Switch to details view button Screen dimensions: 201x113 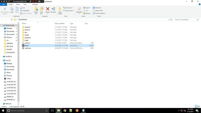click(196, 106)
